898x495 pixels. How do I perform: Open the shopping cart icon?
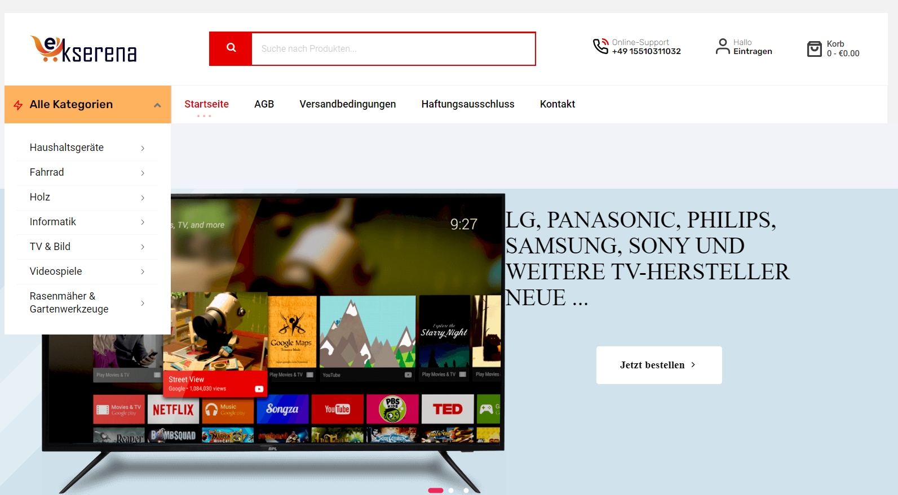pos(815,49)
